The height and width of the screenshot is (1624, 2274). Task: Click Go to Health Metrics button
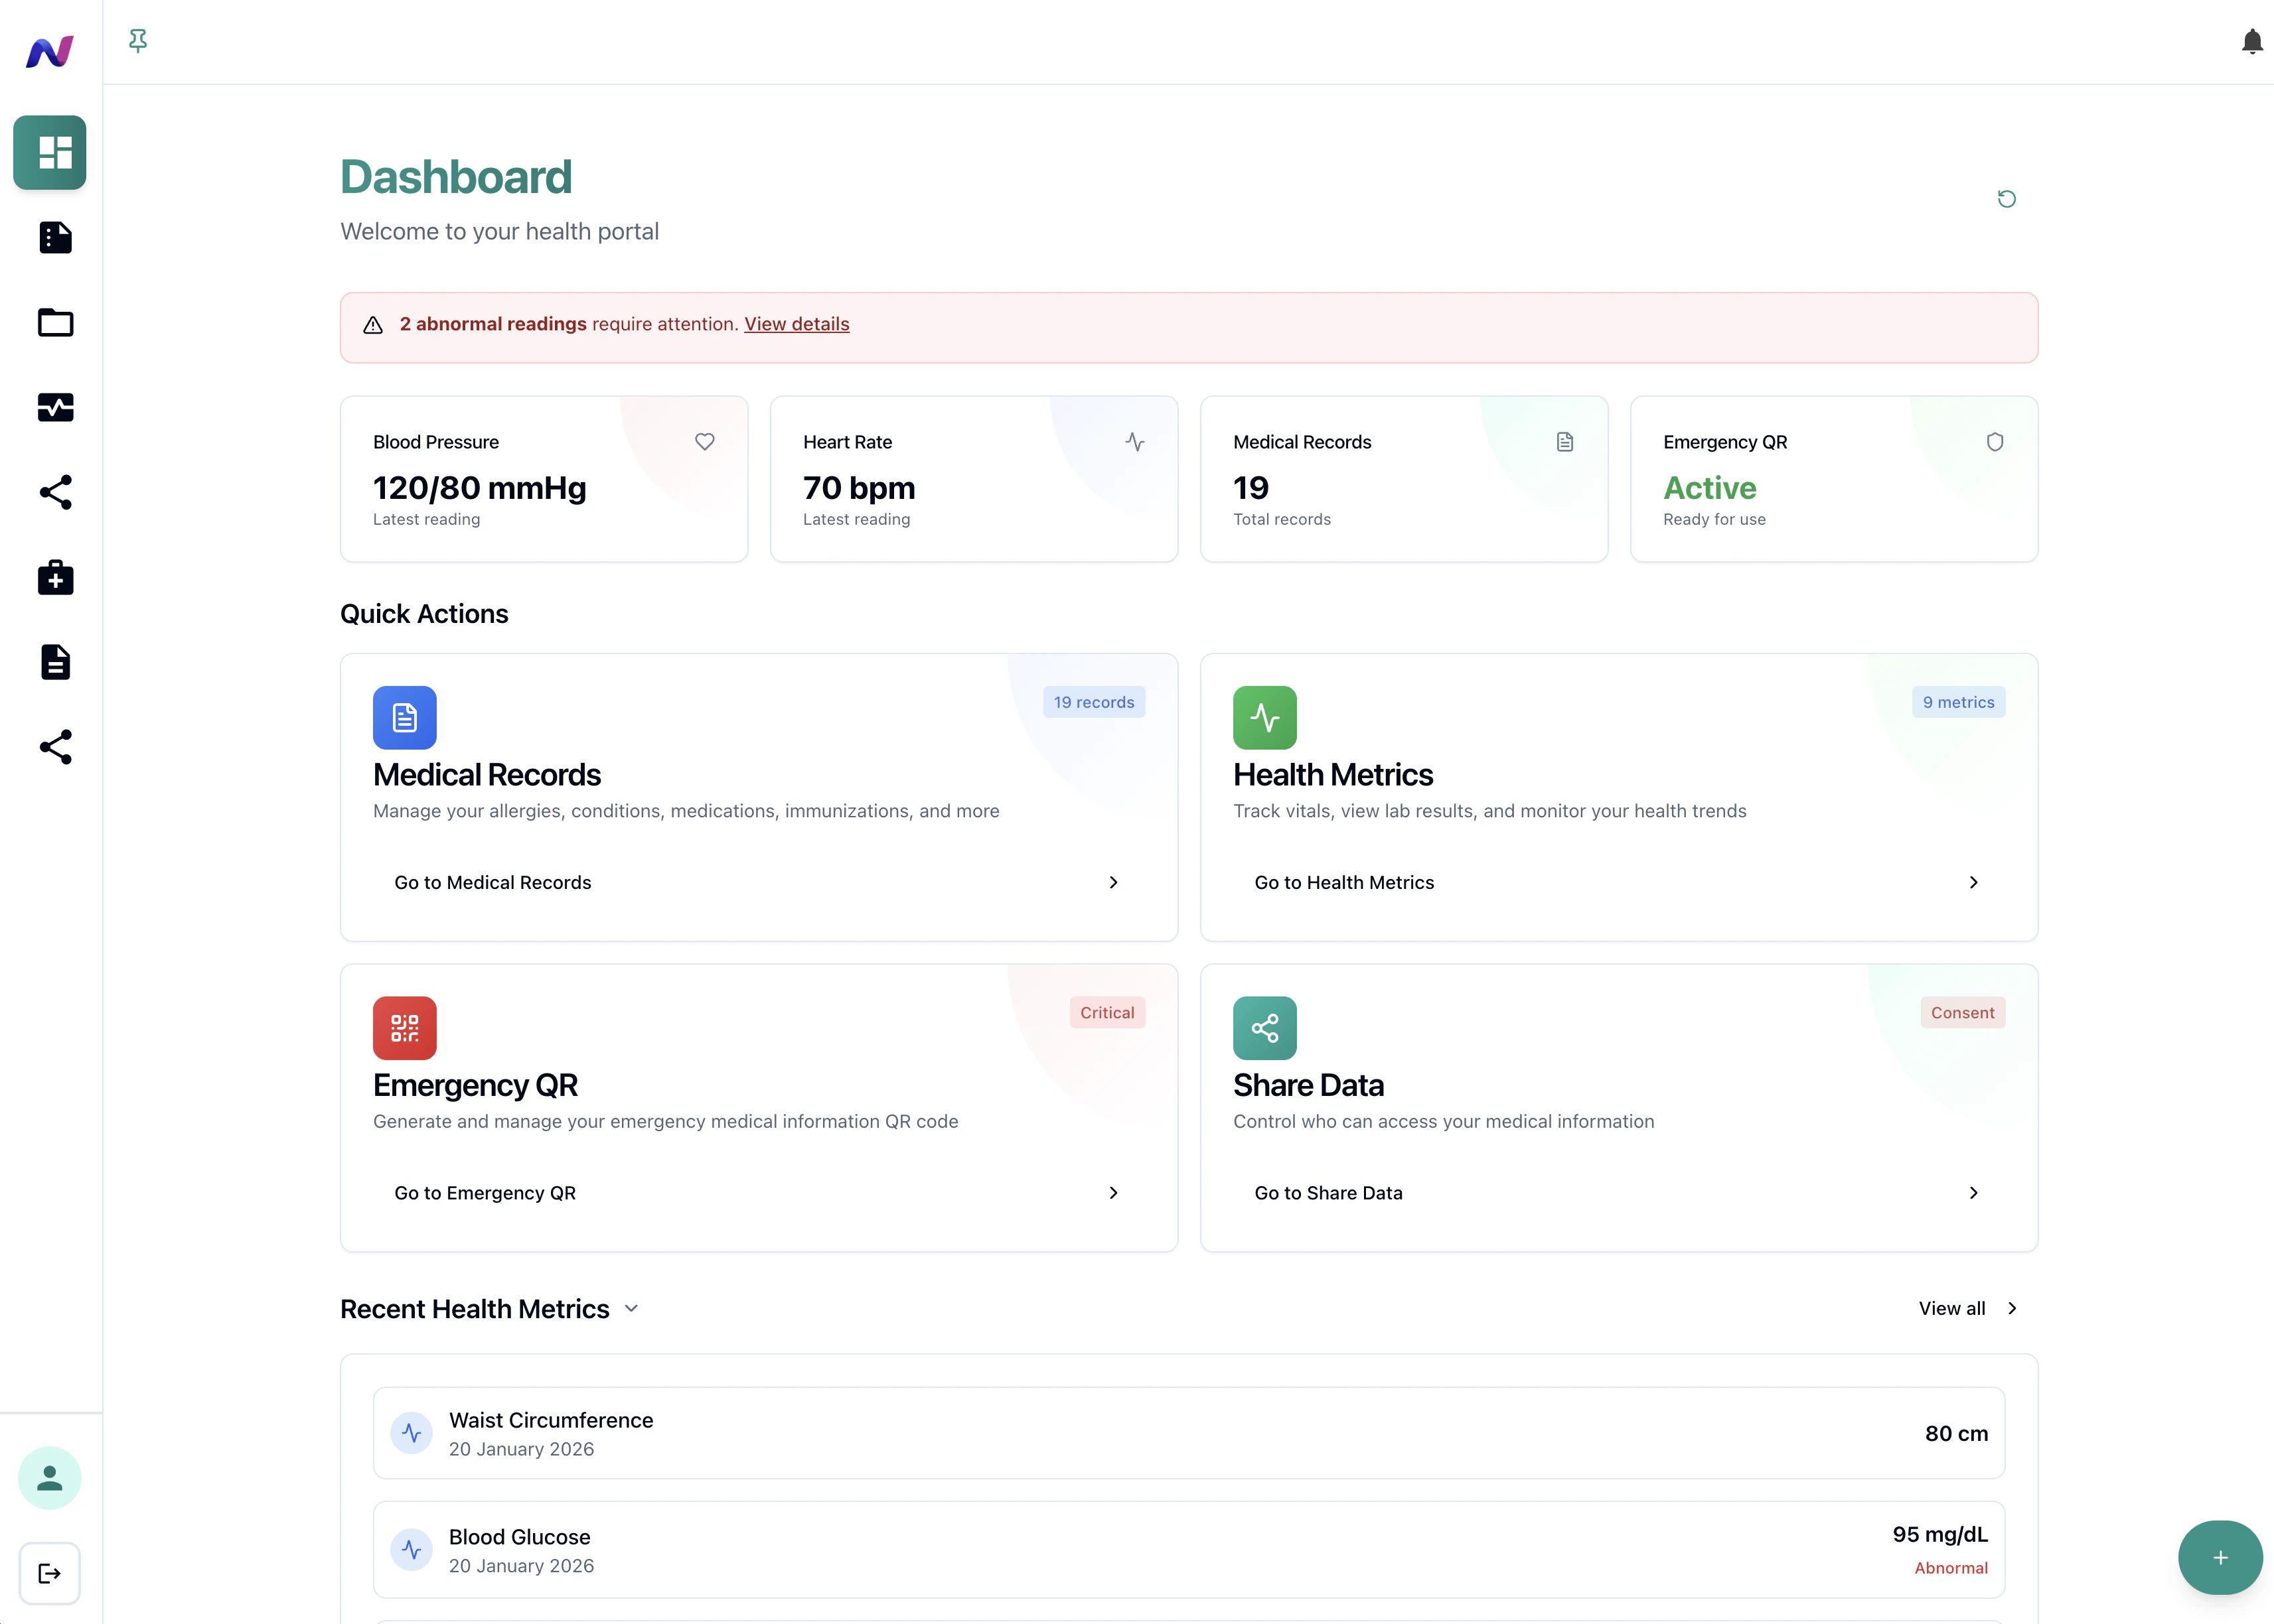[1619, 882]
